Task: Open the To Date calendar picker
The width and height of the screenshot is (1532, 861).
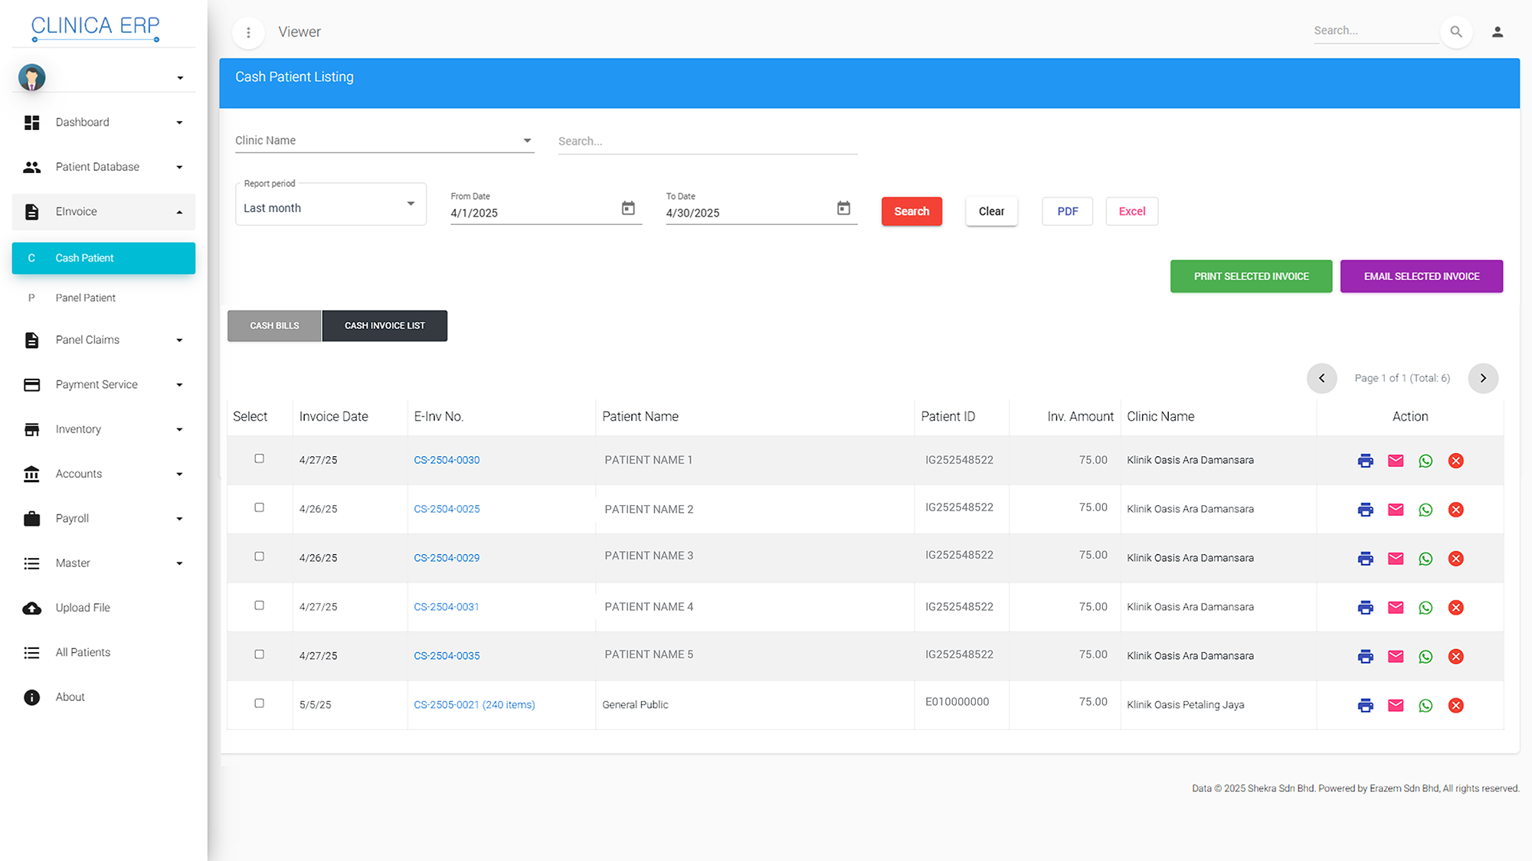Action: 843,208
